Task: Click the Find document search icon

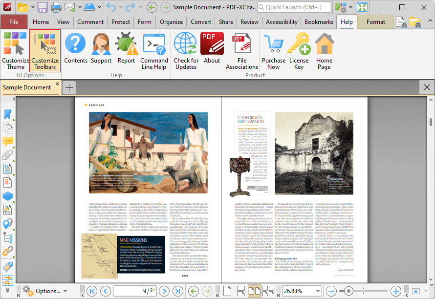Action: (401, 22)
